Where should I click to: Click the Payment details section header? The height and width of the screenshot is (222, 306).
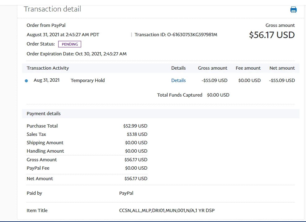[44, 114]
